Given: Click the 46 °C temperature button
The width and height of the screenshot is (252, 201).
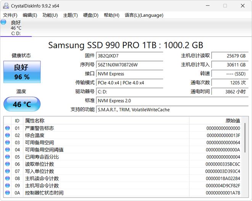Looking at the screenshot, I should click(22, 104).
